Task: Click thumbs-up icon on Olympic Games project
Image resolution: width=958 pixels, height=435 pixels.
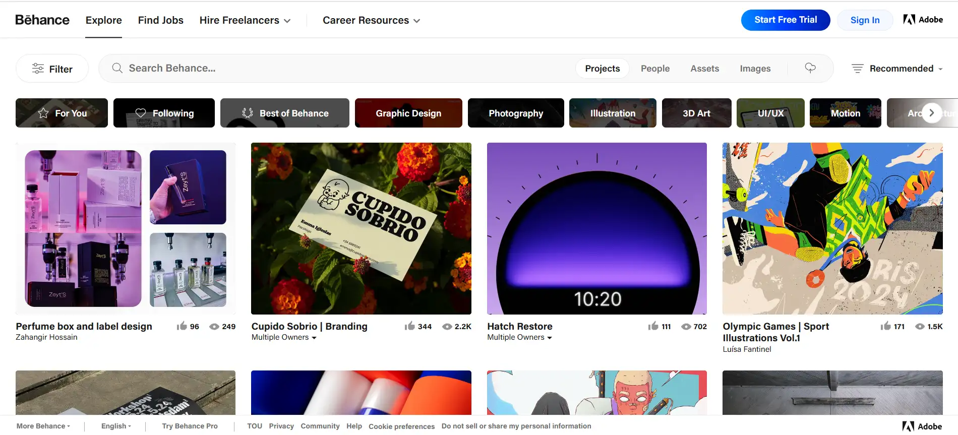Action: click(886, 326)
